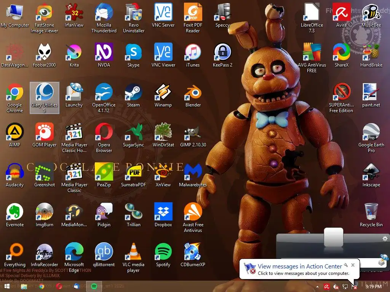390x292 pixels.
Task: Start the NVDA screen reader icon
Action: [104, 56]
